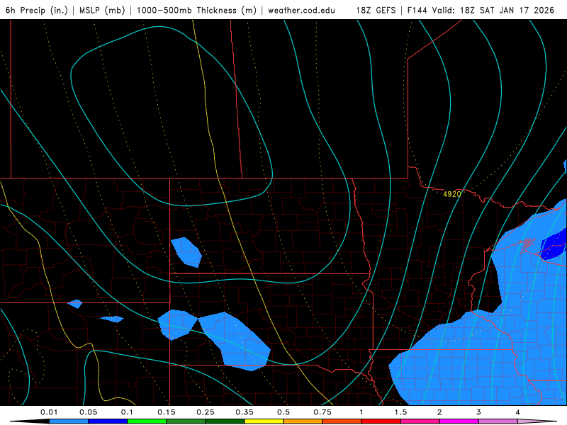Click the 4920 thickness contour label

452,194
